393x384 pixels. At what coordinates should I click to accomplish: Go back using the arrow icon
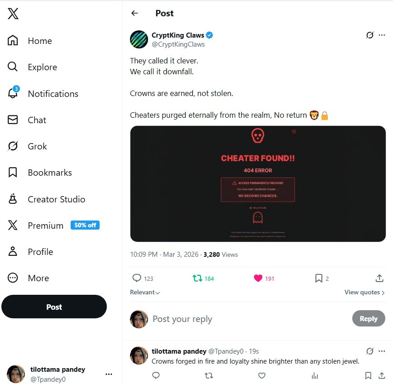134,13
